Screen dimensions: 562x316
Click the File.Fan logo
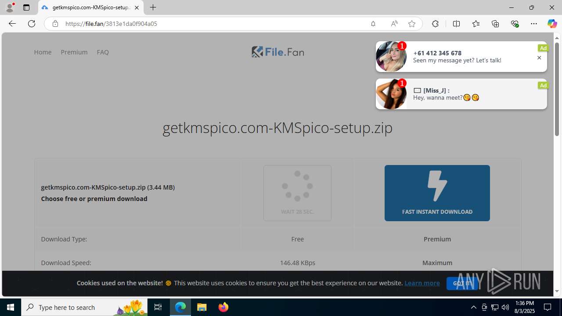click(x=277, y=52)
